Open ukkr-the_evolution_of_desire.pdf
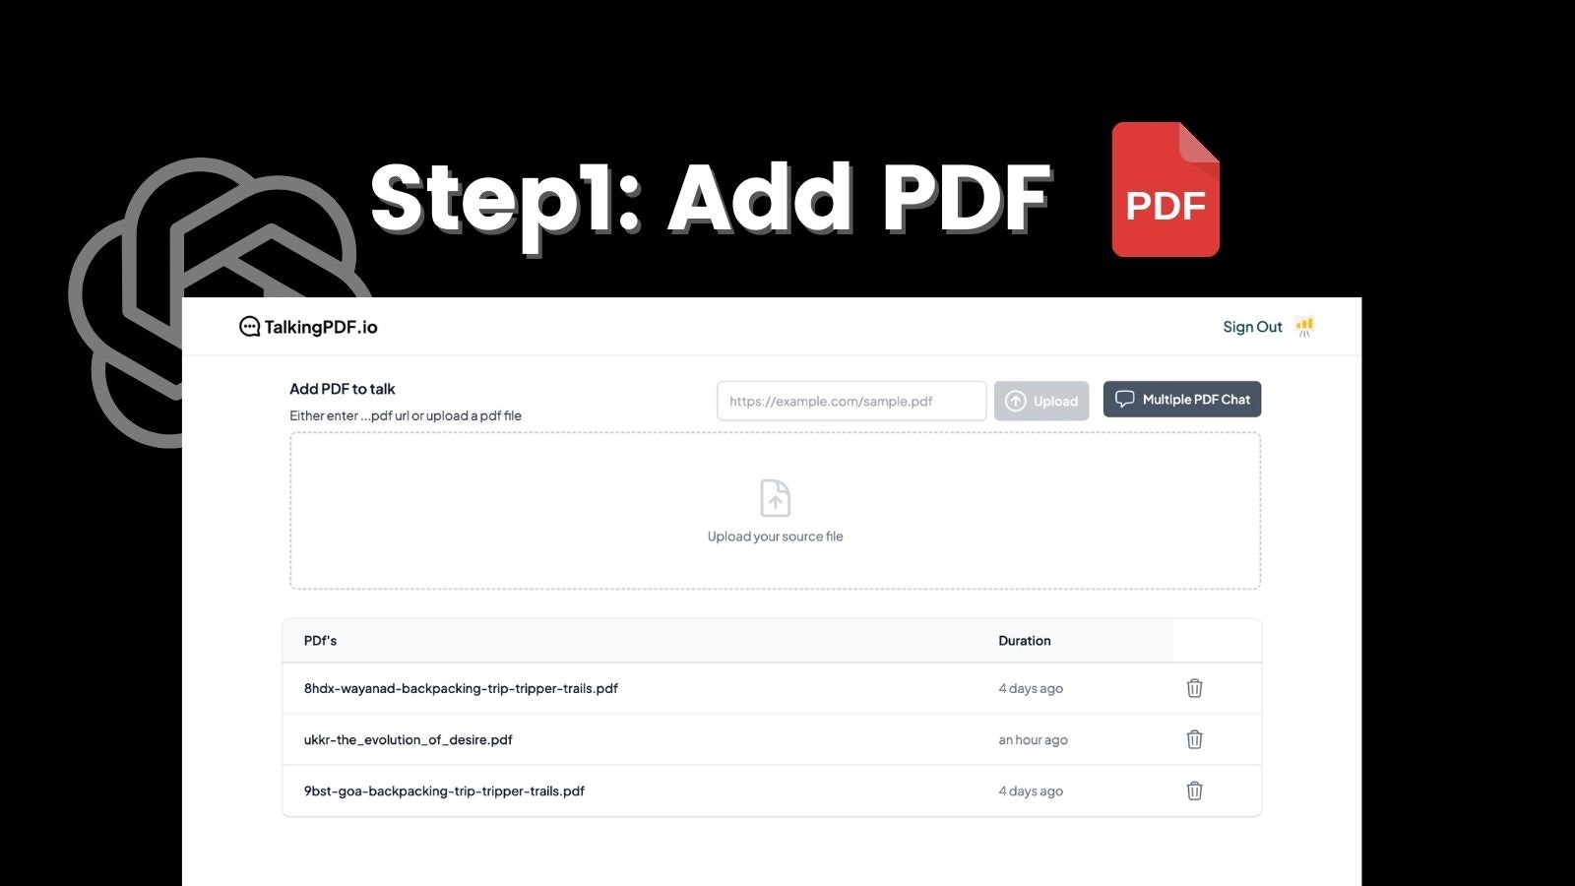 (408, 739)
